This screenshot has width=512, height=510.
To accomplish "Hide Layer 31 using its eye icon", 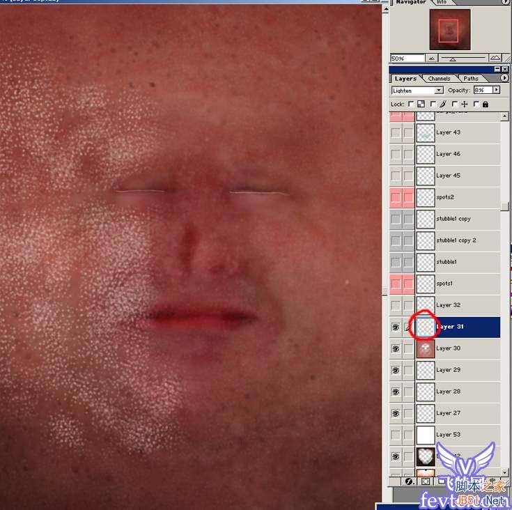I will [396, 327].
